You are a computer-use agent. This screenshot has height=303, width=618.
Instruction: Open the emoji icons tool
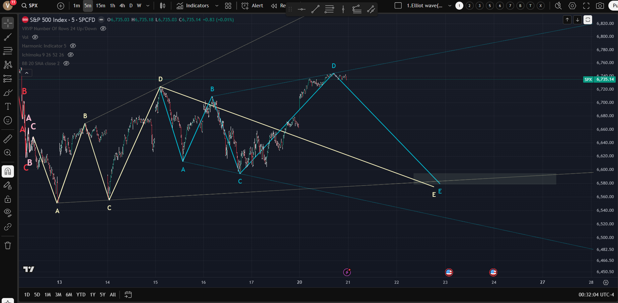[x=8, y=120]
